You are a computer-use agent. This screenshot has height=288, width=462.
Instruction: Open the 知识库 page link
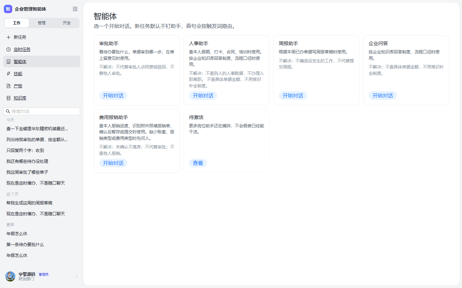tap(20, 98)
